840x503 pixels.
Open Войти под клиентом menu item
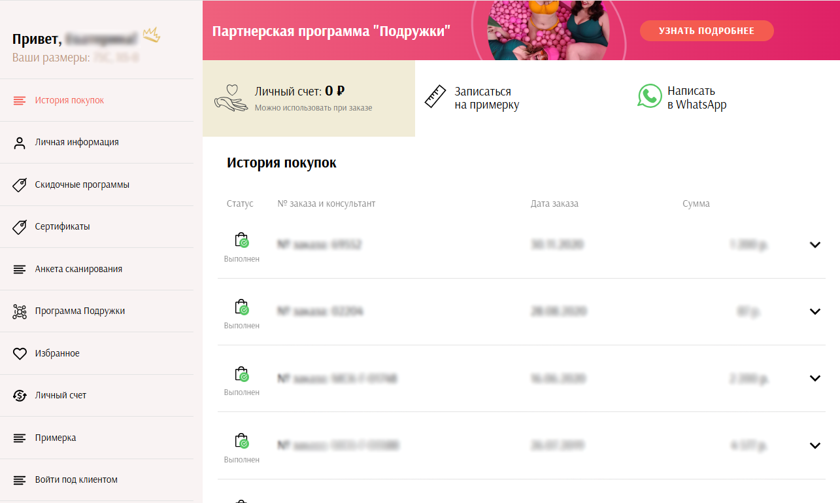click(x=76, y=480)
